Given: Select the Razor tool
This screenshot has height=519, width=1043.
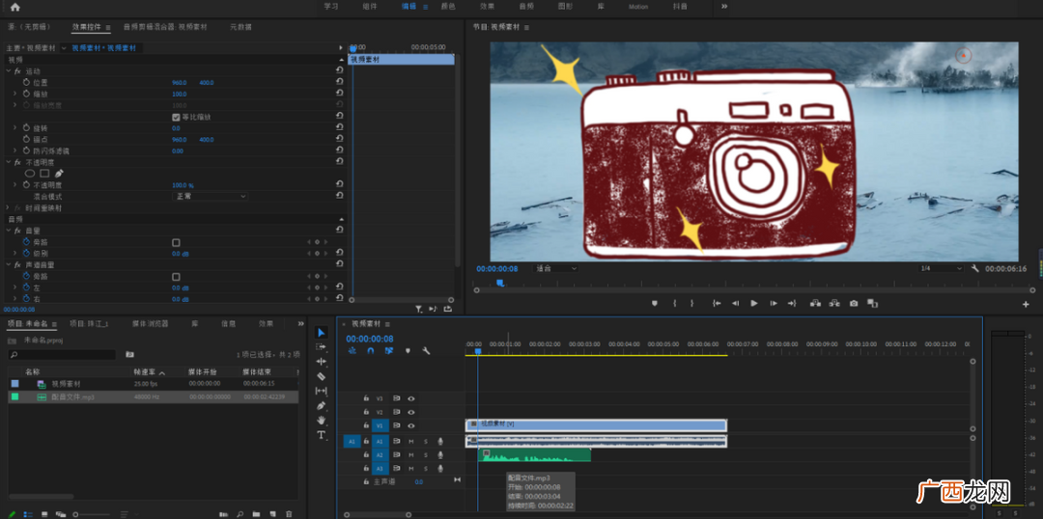Looking at the screenshot, I should 322,376.
